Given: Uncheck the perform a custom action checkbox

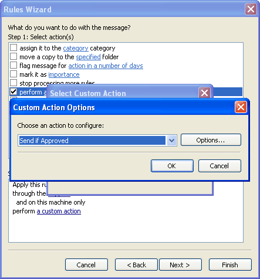Looking at the screenshot, I should point(13,91).
